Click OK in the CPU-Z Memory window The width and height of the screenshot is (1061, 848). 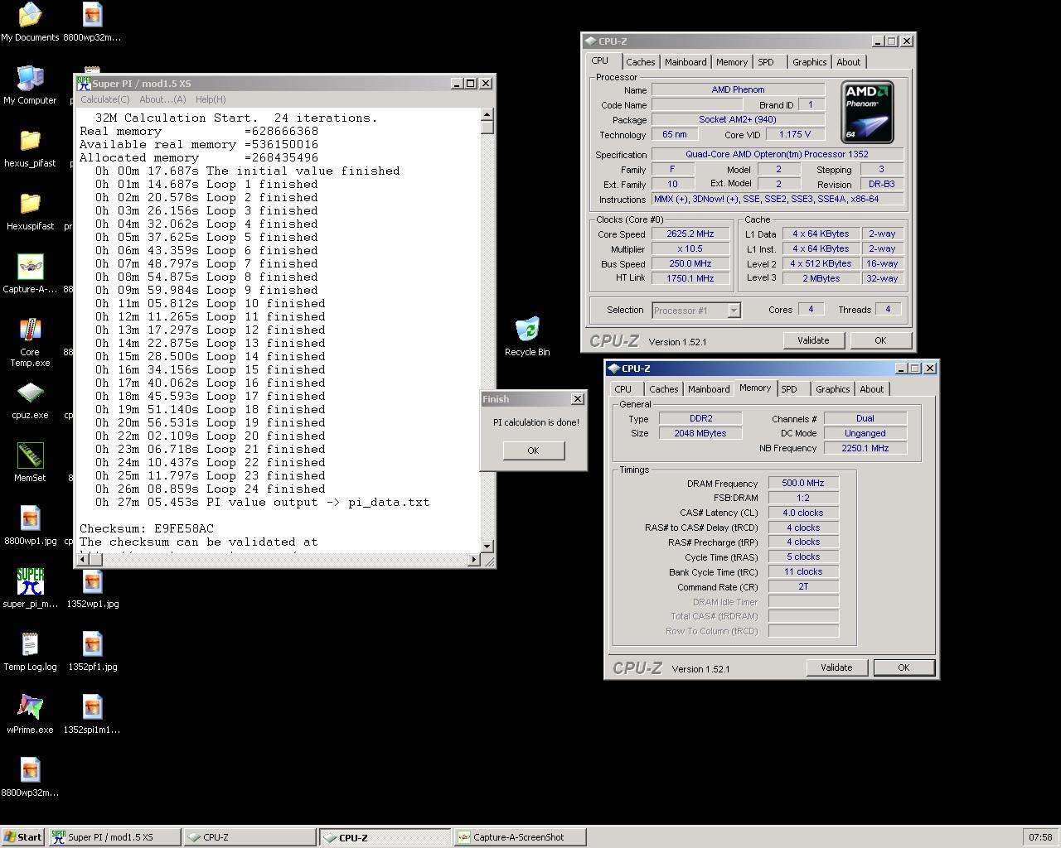(904, 667)
